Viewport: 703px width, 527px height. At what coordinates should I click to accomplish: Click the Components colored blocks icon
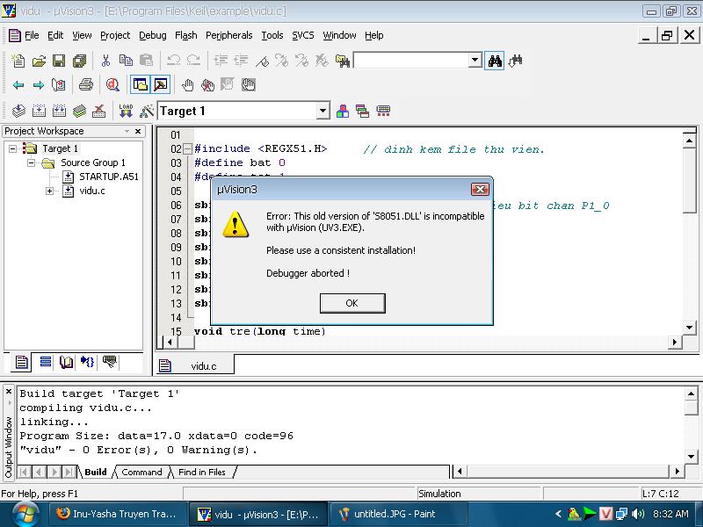coord(343,111)
